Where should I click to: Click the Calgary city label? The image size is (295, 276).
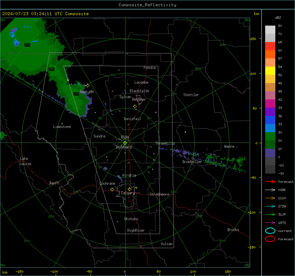(x=128, y=193)
